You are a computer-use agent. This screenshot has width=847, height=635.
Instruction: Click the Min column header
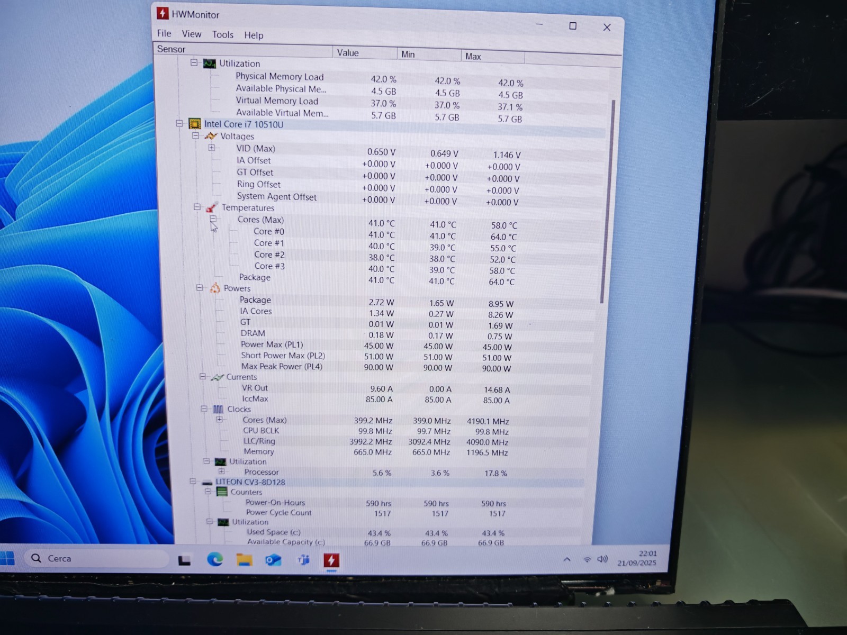coord(429,54)
